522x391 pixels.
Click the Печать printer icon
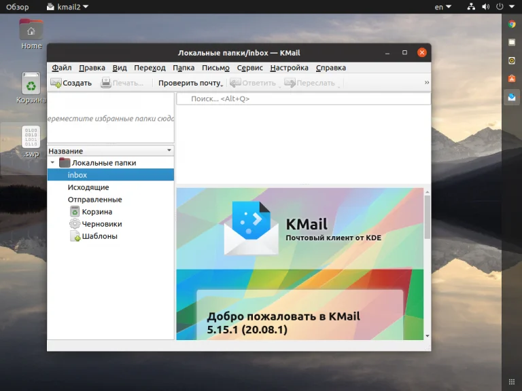point(106,83)
